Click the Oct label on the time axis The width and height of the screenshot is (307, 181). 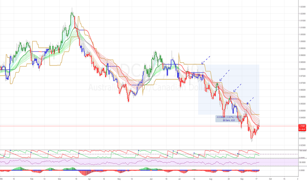point(270,179)
